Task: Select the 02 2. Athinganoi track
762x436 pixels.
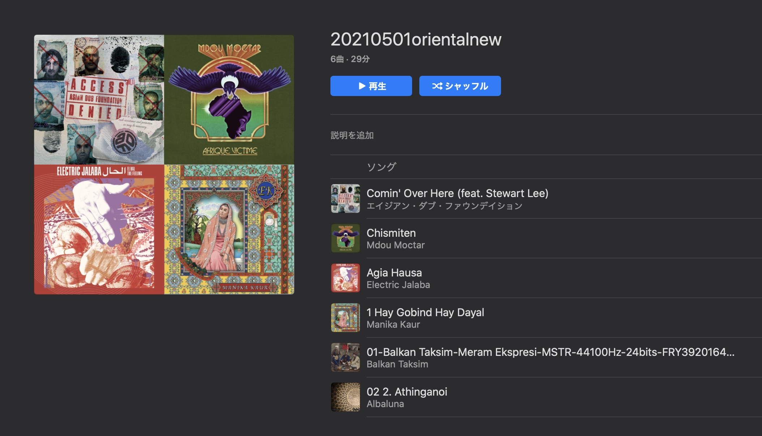Action: pos(407,392)
